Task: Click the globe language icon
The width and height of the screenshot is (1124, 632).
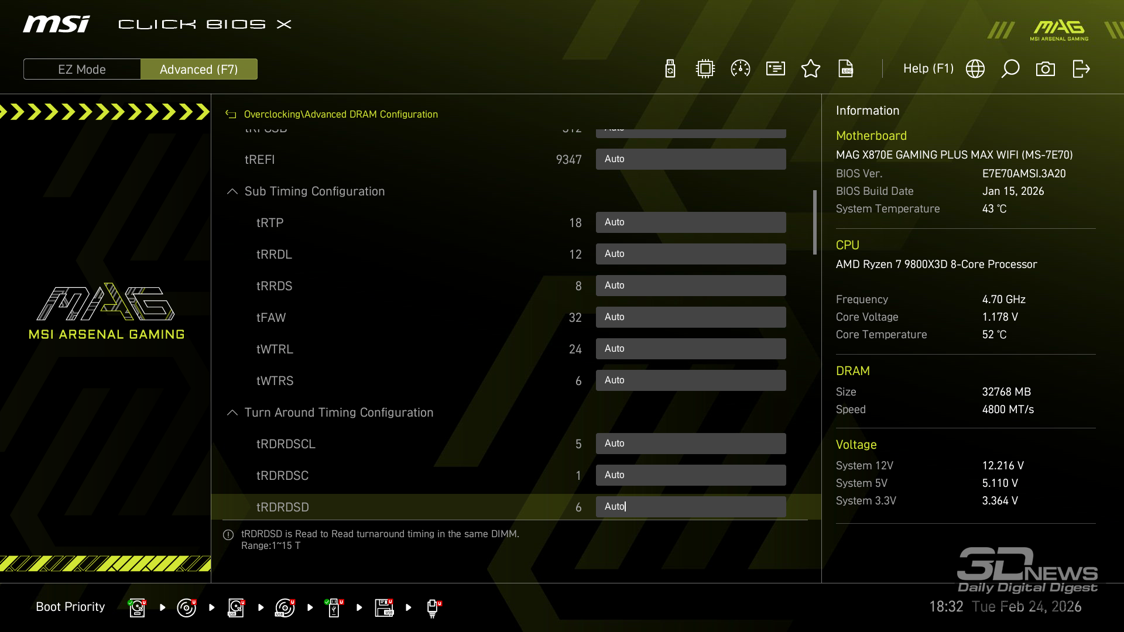Action: pyautogui.click(x=975, y=69)
